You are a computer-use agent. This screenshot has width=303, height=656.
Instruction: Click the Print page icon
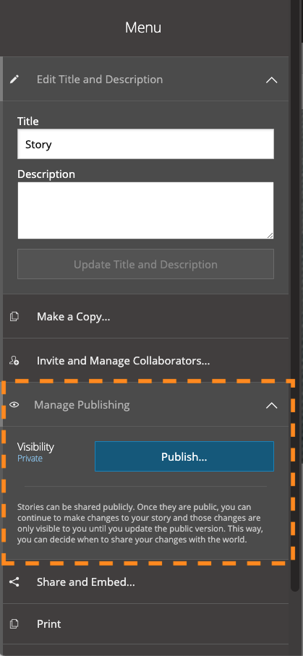click(14, 623)
